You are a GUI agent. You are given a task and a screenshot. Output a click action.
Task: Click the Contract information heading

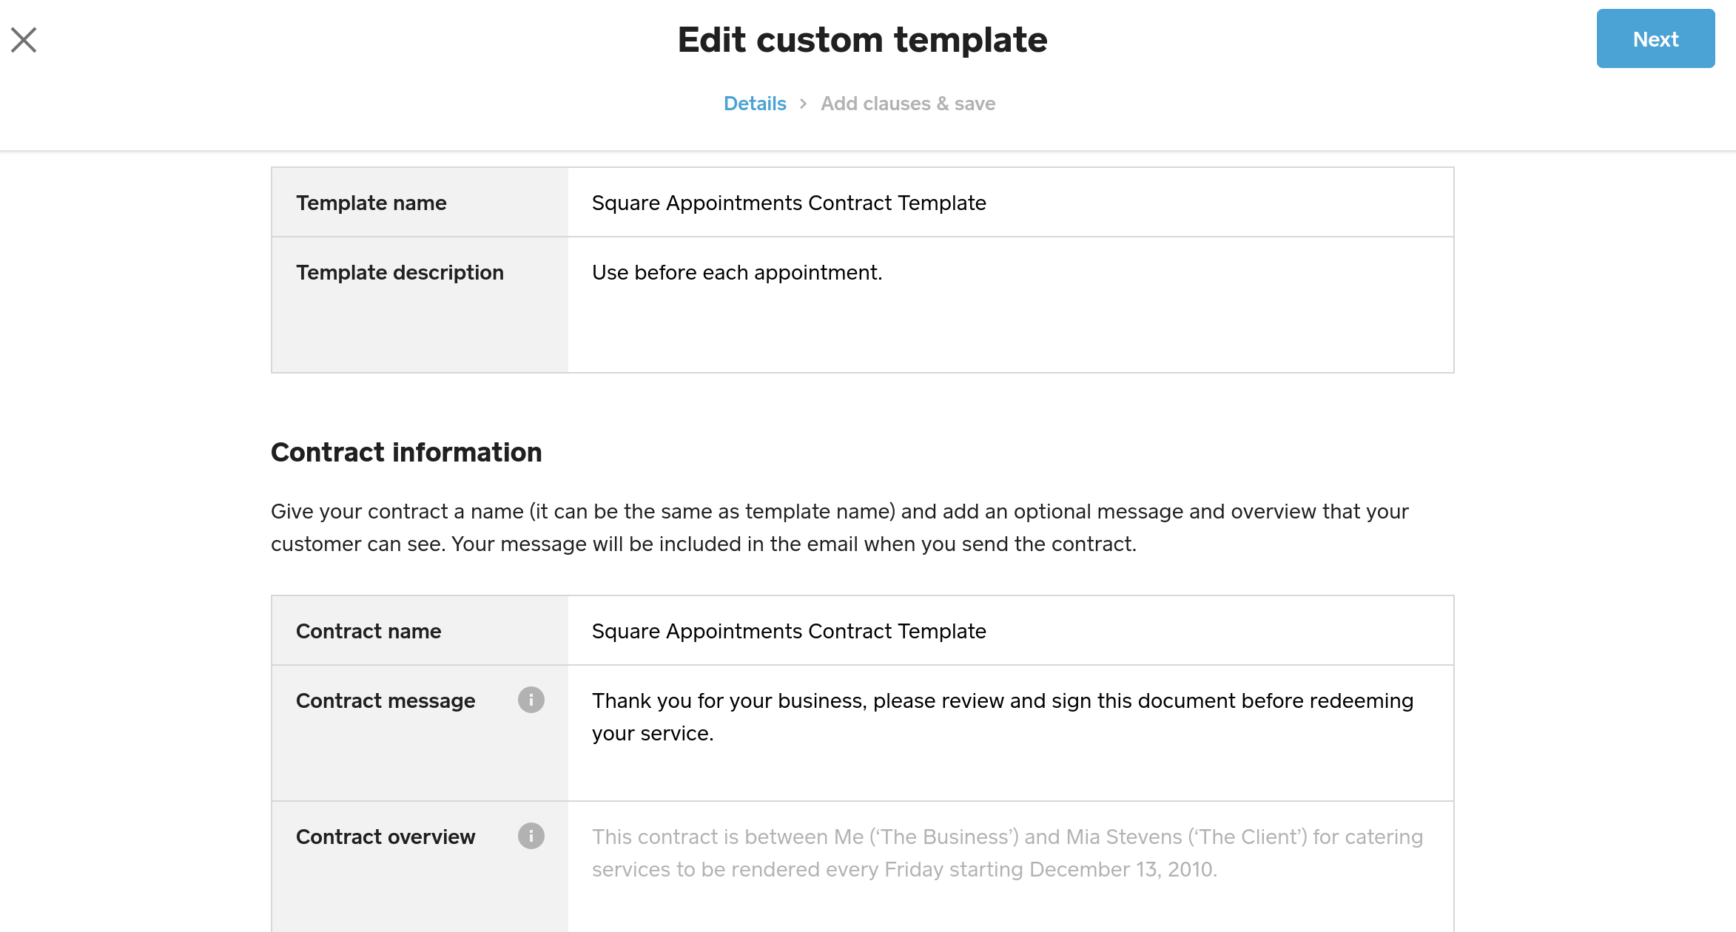(406, 452)
